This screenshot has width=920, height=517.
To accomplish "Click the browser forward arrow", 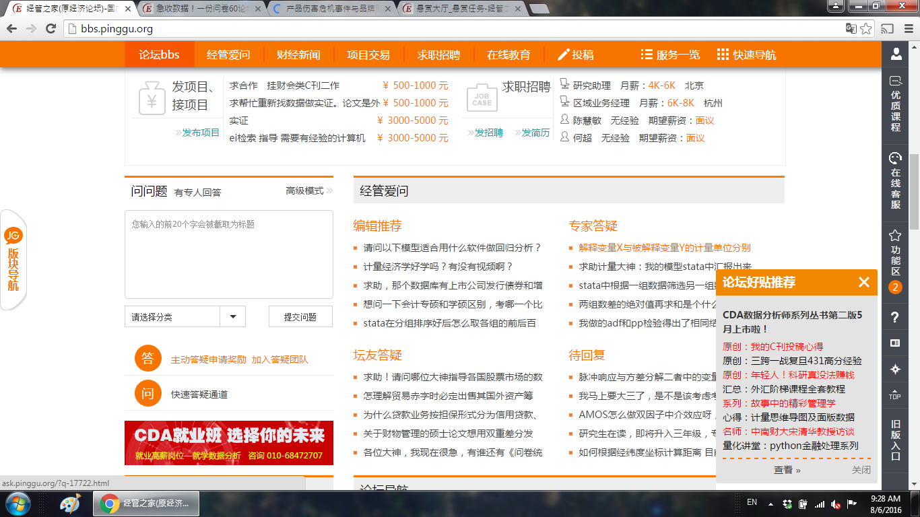I will pyautogui.click(x=31, y=29).
